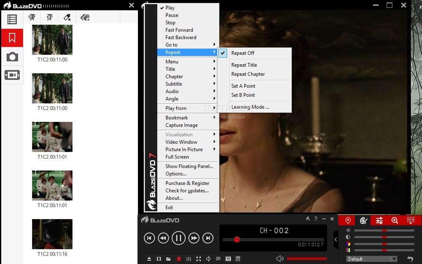
Task: Open the equalizer settings tab
Action: (379, 220)
